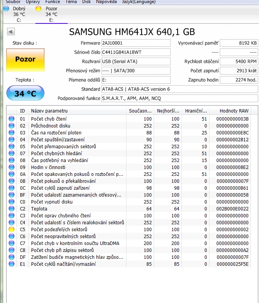Click RAW value 000000025F5E

[232, 264]
